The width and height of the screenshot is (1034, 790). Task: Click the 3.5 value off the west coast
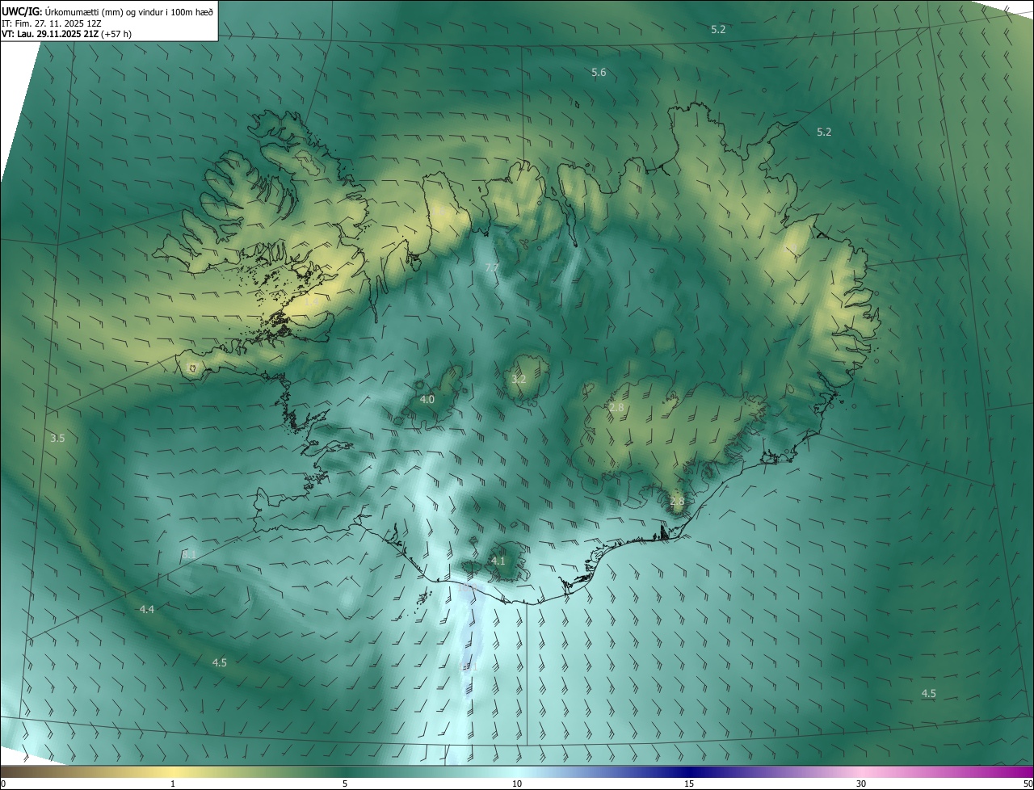coord(57,439)
